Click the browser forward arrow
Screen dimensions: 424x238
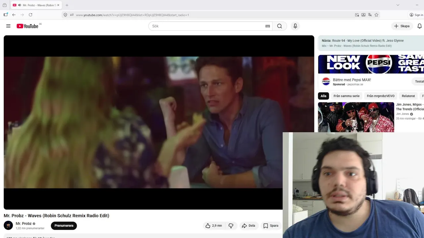tap(22, 15)
